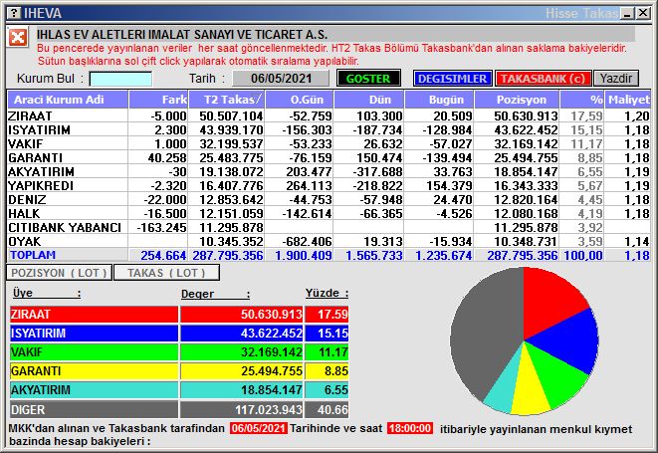
Task: Sort by Araci Kurum Adi column header
Action: point(68,100)
